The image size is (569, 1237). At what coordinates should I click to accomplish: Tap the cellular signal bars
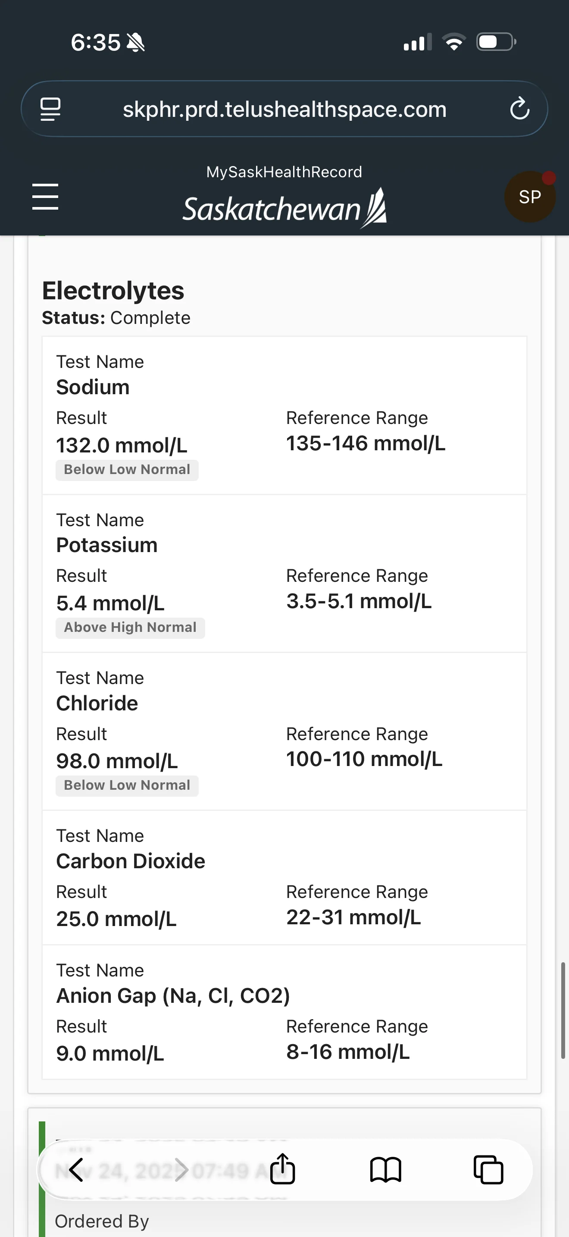point(417,42)
